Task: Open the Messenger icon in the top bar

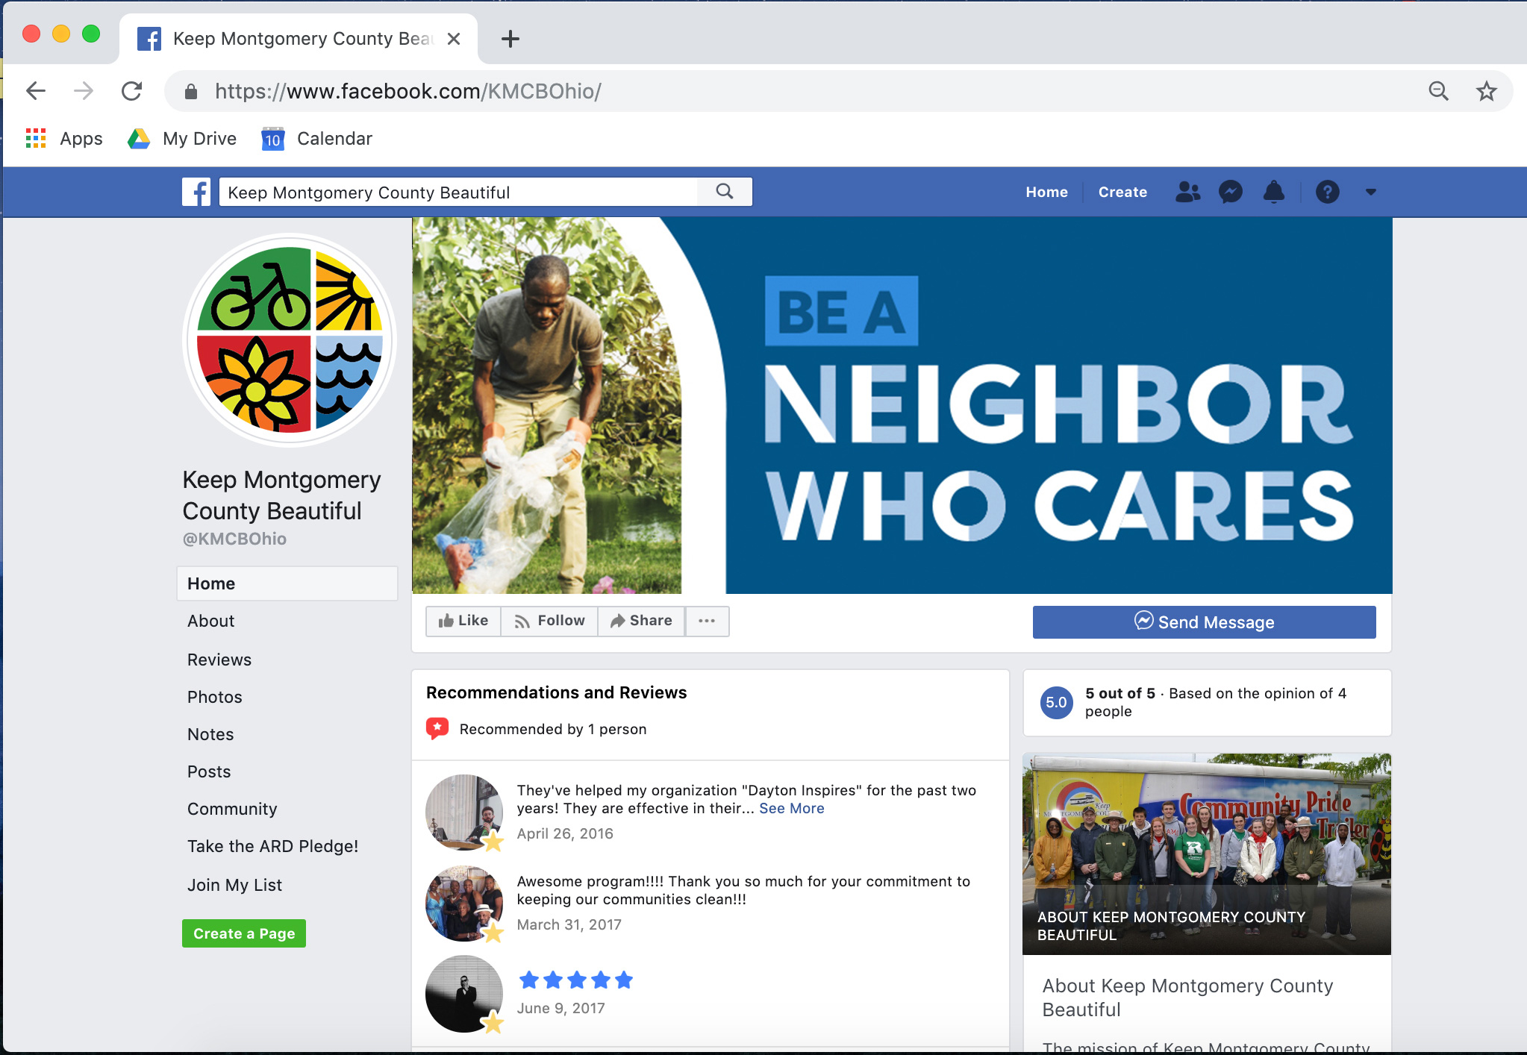Action: (x=1231, y=192)
